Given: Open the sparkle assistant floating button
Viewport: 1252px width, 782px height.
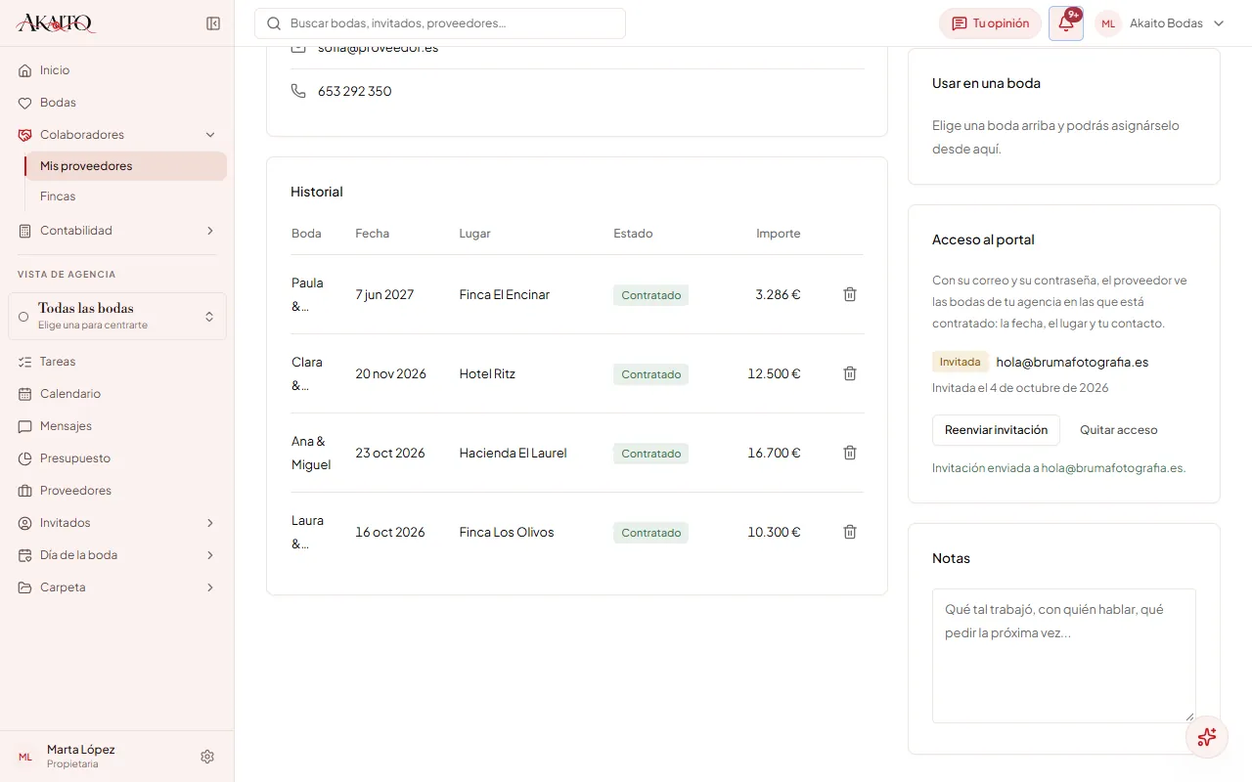Looking at the screenshot, I should coord(1207,737).
